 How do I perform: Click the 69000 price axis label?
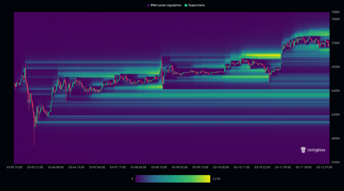click(336, 67)
